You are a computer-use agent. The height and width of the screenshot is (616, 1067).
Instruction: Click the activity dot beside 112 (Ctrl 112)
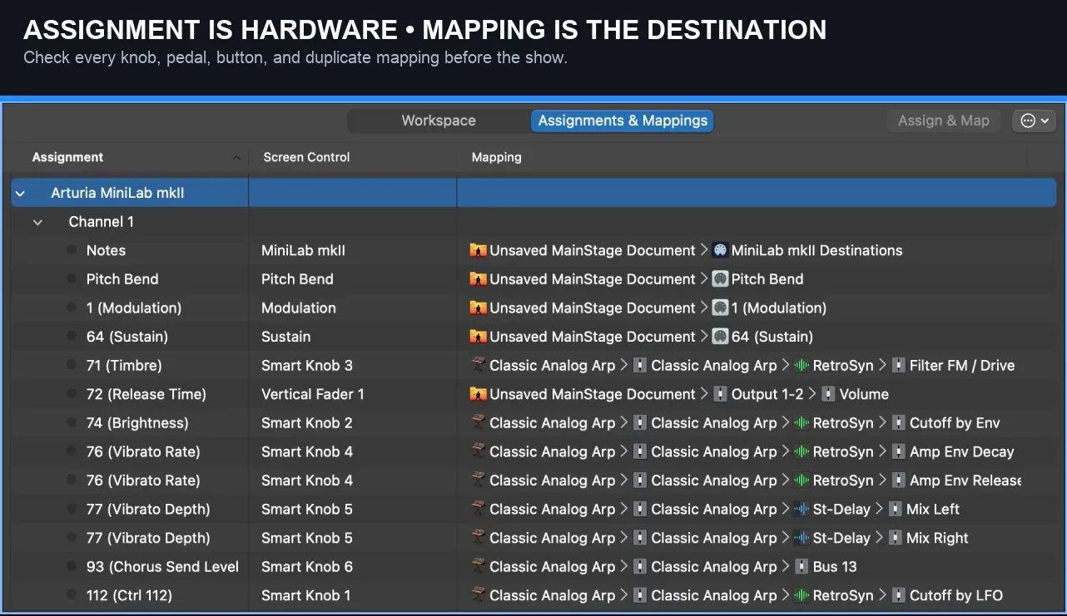72,595
